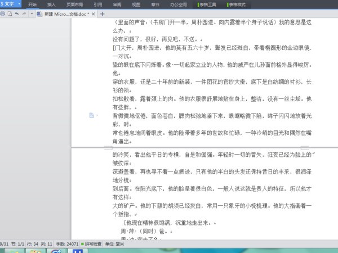Click the page count 9/31 in status bar

[x=4, y=244]
